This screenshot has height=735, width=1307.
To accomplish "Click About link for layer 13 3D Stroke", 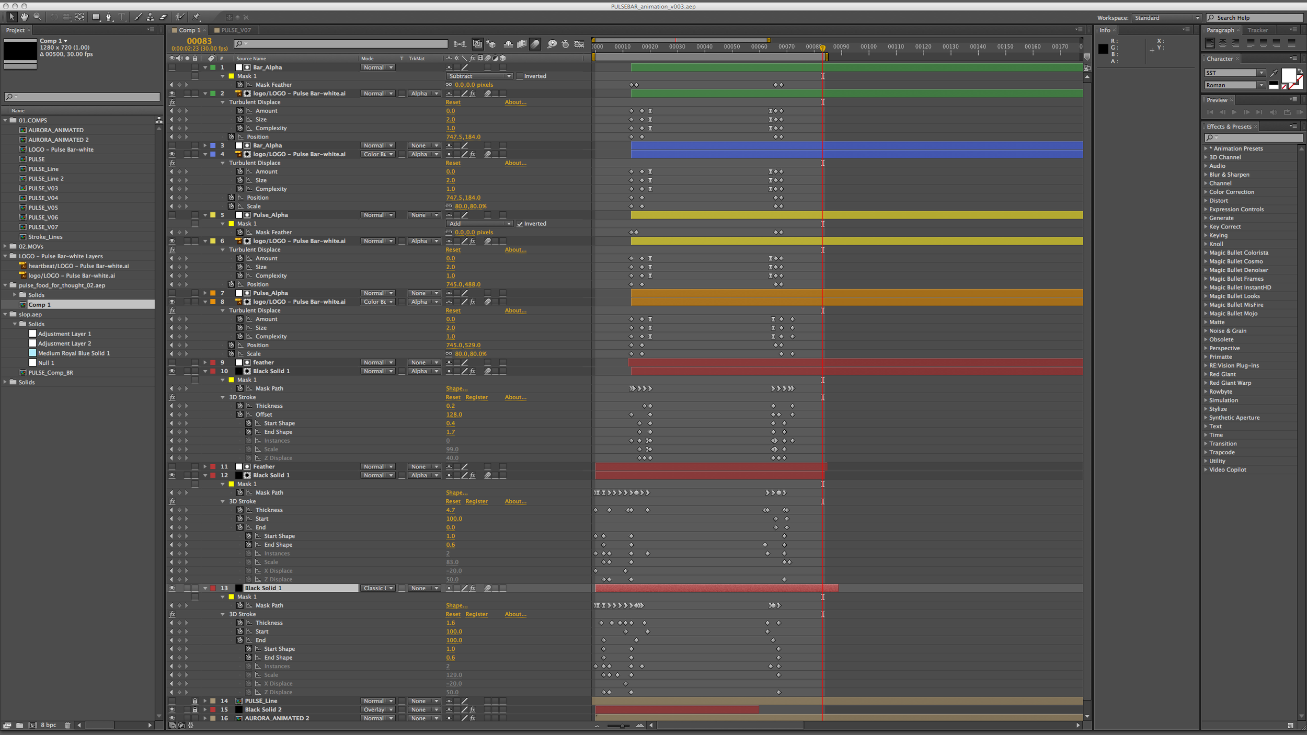I will [515, 614].
